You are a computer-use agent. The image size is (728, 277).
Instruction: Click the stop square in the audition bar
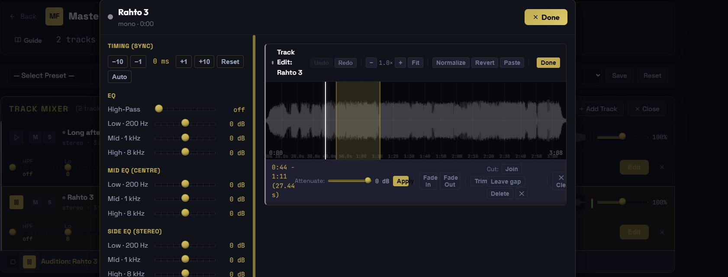(x=13, y=261)
